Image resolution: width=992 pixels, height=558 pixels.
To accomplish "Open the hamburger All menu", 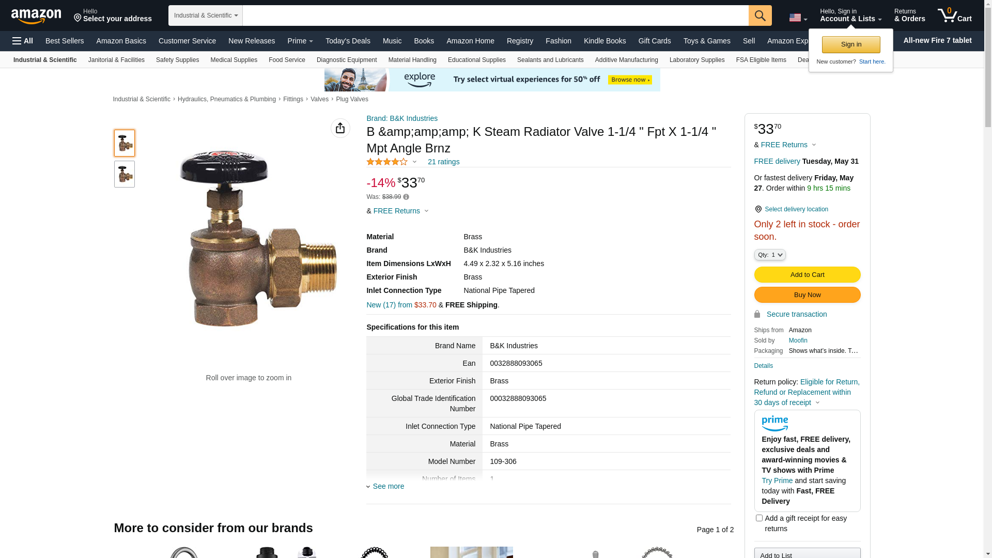I will pos(23,41).
